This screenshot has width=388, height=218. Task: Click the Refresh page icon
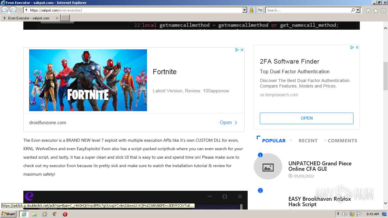pyautogui.click(x=260, y=10)
